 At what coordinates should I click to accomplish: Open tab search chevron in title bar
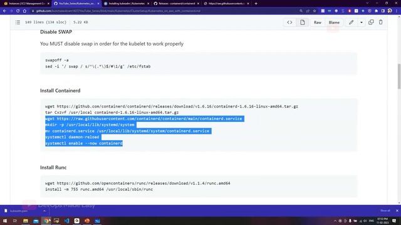[367, 3]
